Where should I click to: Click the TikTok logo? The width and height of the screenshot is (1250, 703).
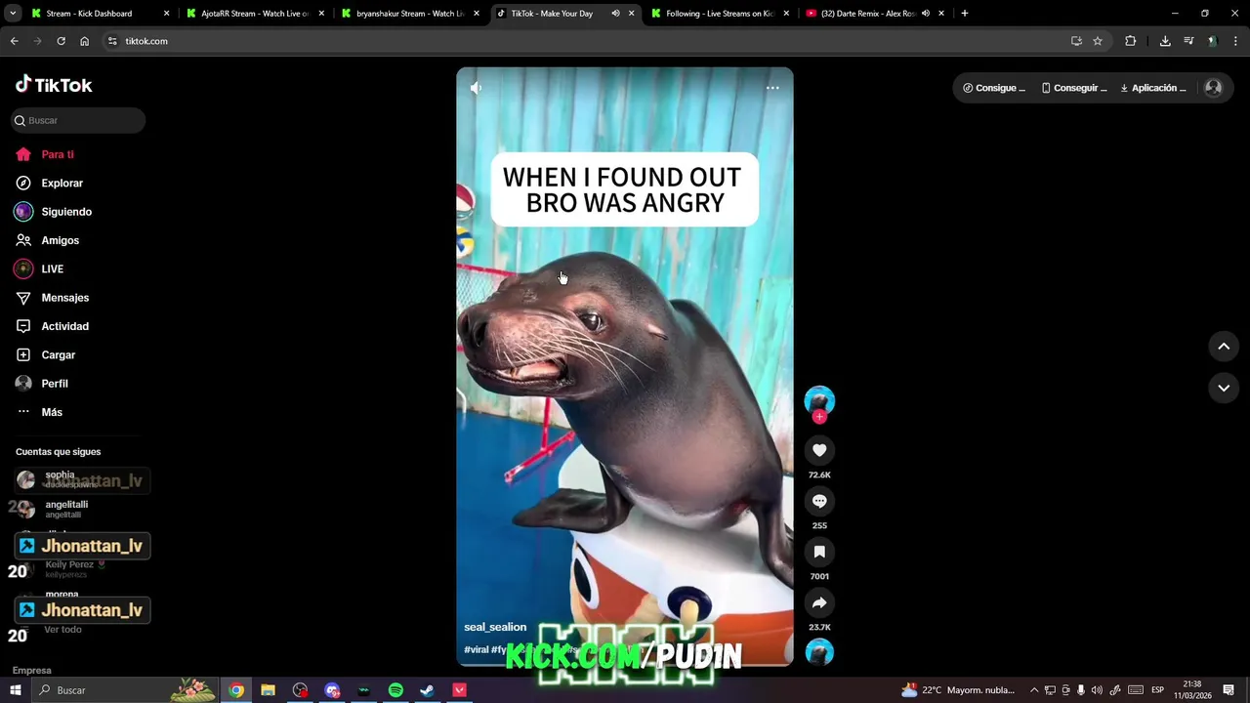pos(54,85)
